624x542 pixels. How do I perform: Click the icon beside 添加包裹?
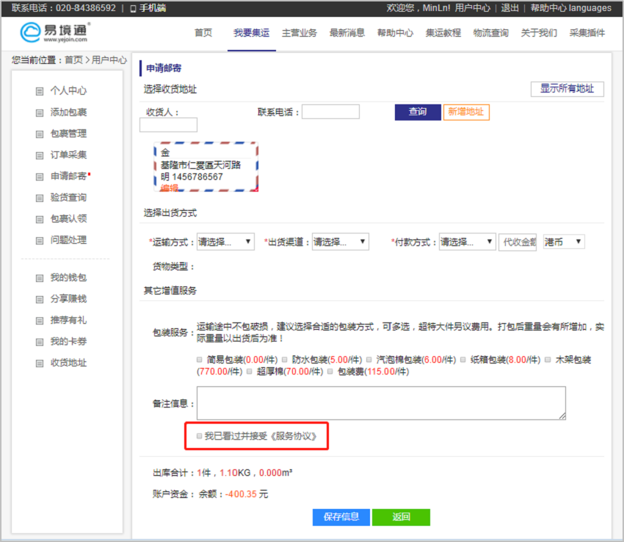tap(40, 112)
